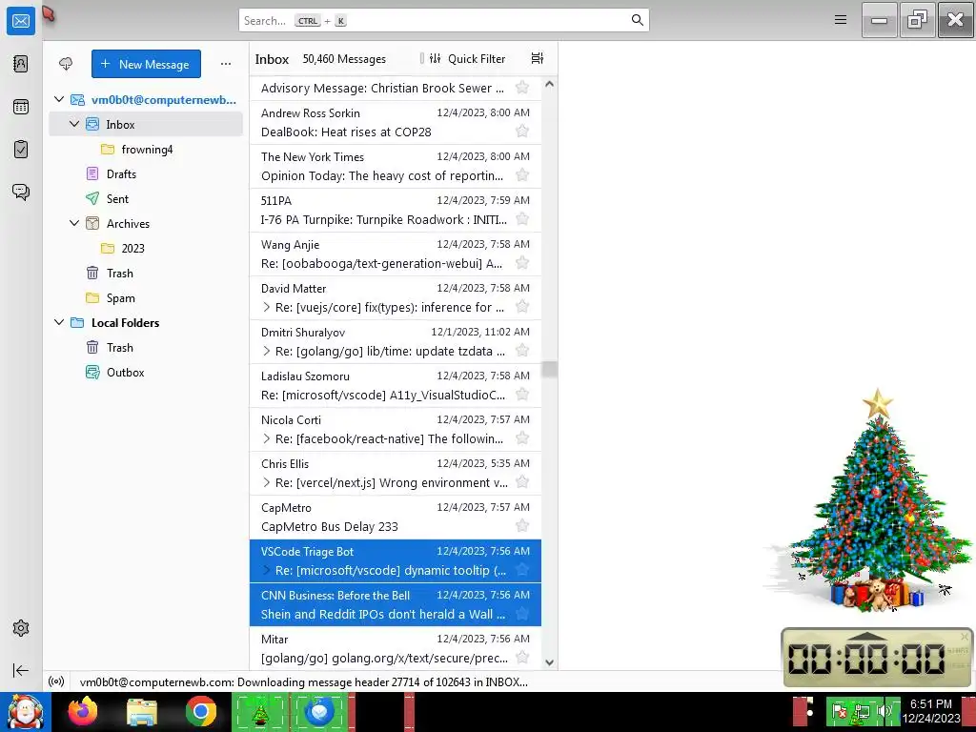Open message list display options icon

point(538,58)
